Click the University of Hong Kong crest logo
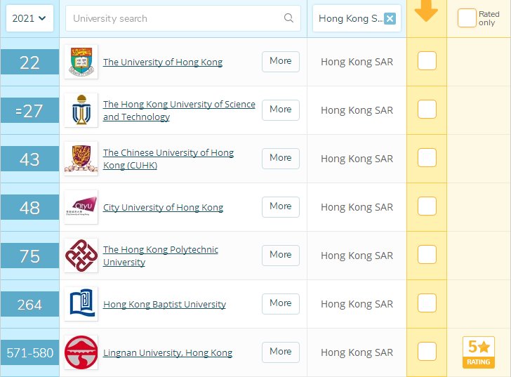511x377 pixels. click(x=81, y=62)
